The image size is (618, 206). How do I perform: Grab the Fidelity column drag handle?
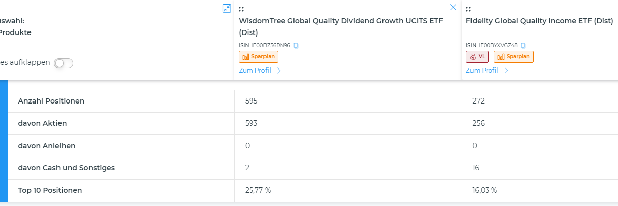[468, 9]
